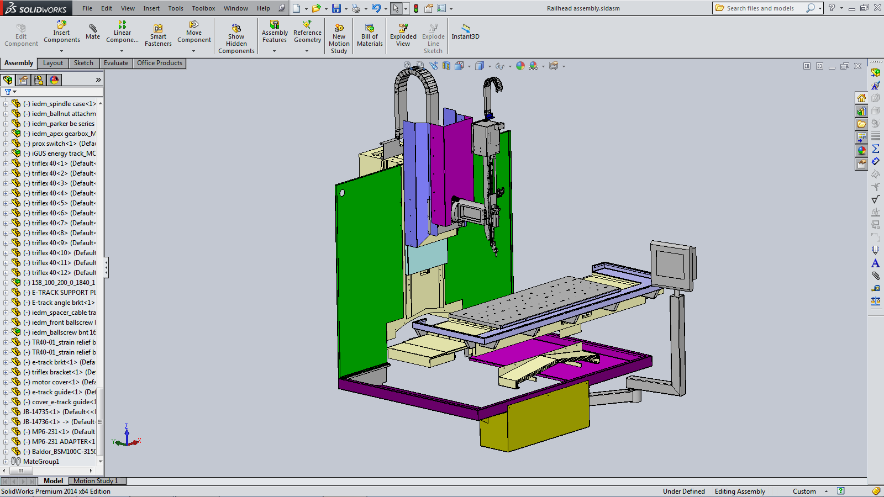Open the PropertyManager tab icon

23,80
